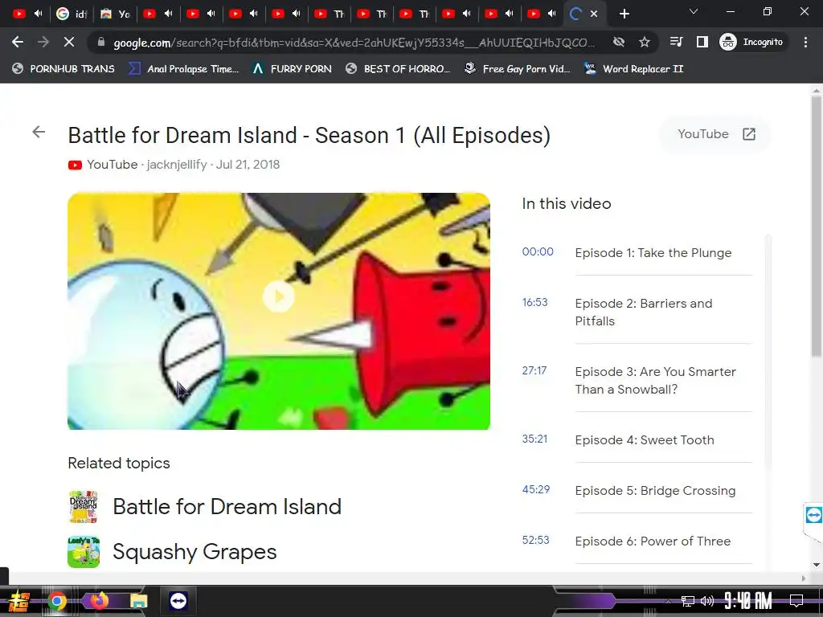Open Chrome's three-dot menu

coord(805,42)
